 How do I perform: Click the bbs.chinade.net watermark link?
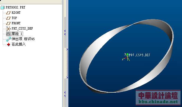click(158, 102)
